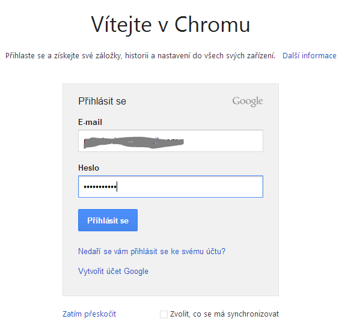Click the gray redaction mark in the e-mail field
The height and width of the screenshot is (328, 342).
tap(133, 142)
